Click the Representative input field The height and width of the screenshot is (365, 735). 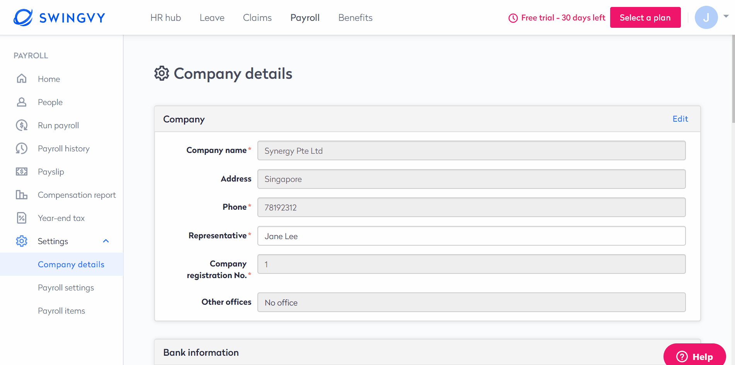[x=471, y=236]
